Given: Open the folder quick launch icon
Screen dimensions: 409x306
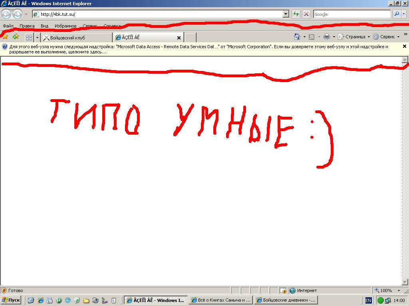Looking at the screenshot, I should coord(86,300).
